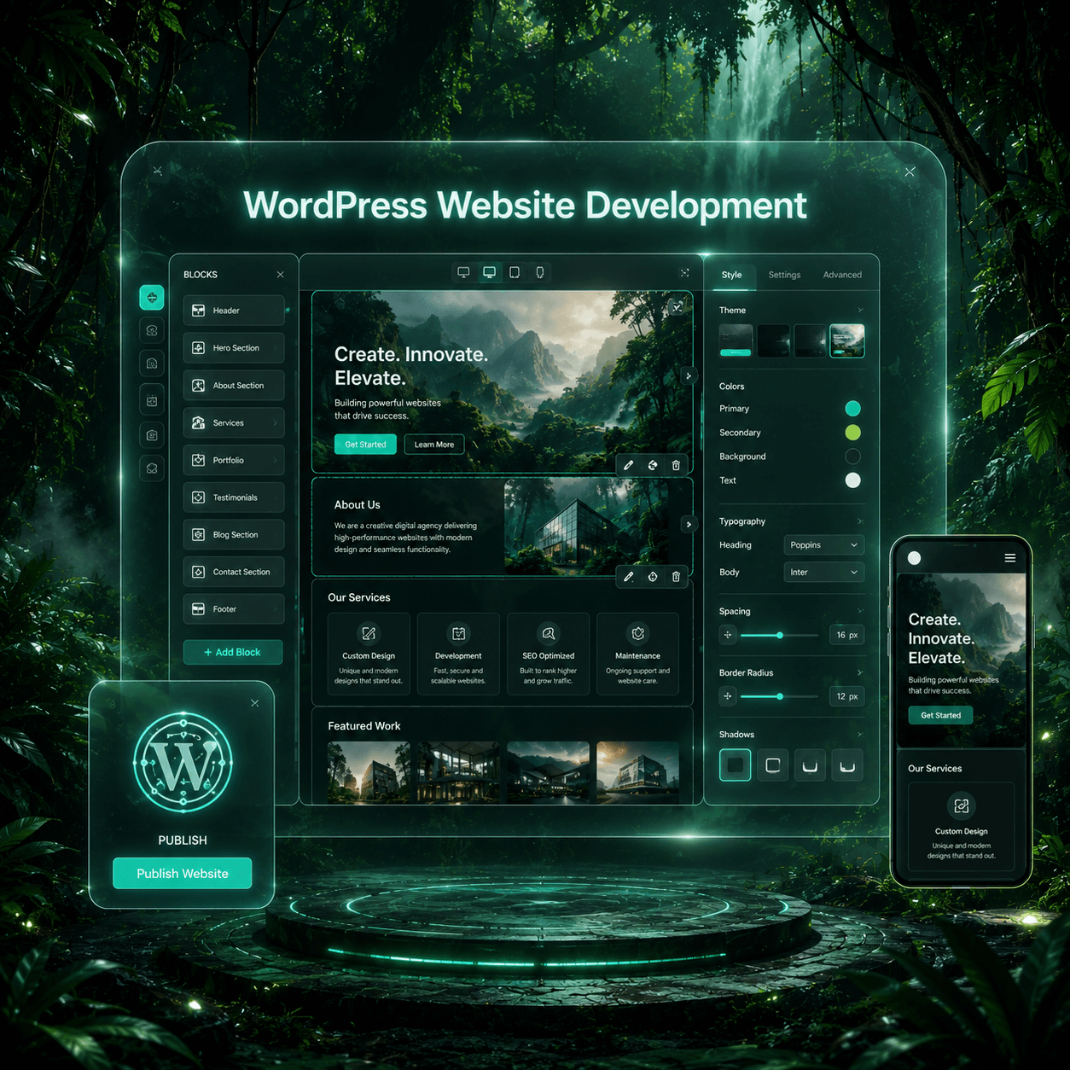Expand the Services block row chevron
This screenshot has height=1070, width=1070.
pos(276,423)
